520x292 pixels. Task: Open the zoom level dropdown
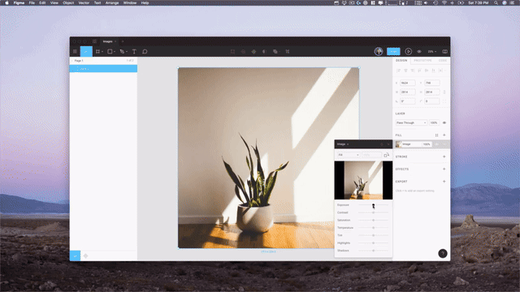431,52
